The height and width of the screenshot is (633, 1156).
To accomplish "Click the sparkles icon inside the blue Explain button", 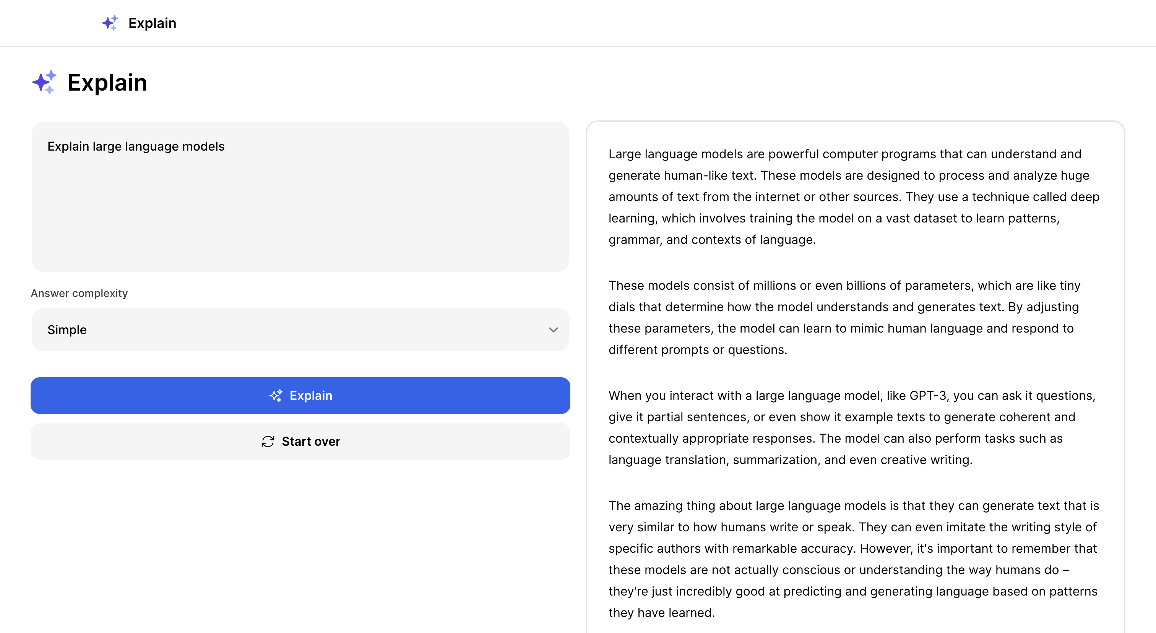I will (276, 395).
